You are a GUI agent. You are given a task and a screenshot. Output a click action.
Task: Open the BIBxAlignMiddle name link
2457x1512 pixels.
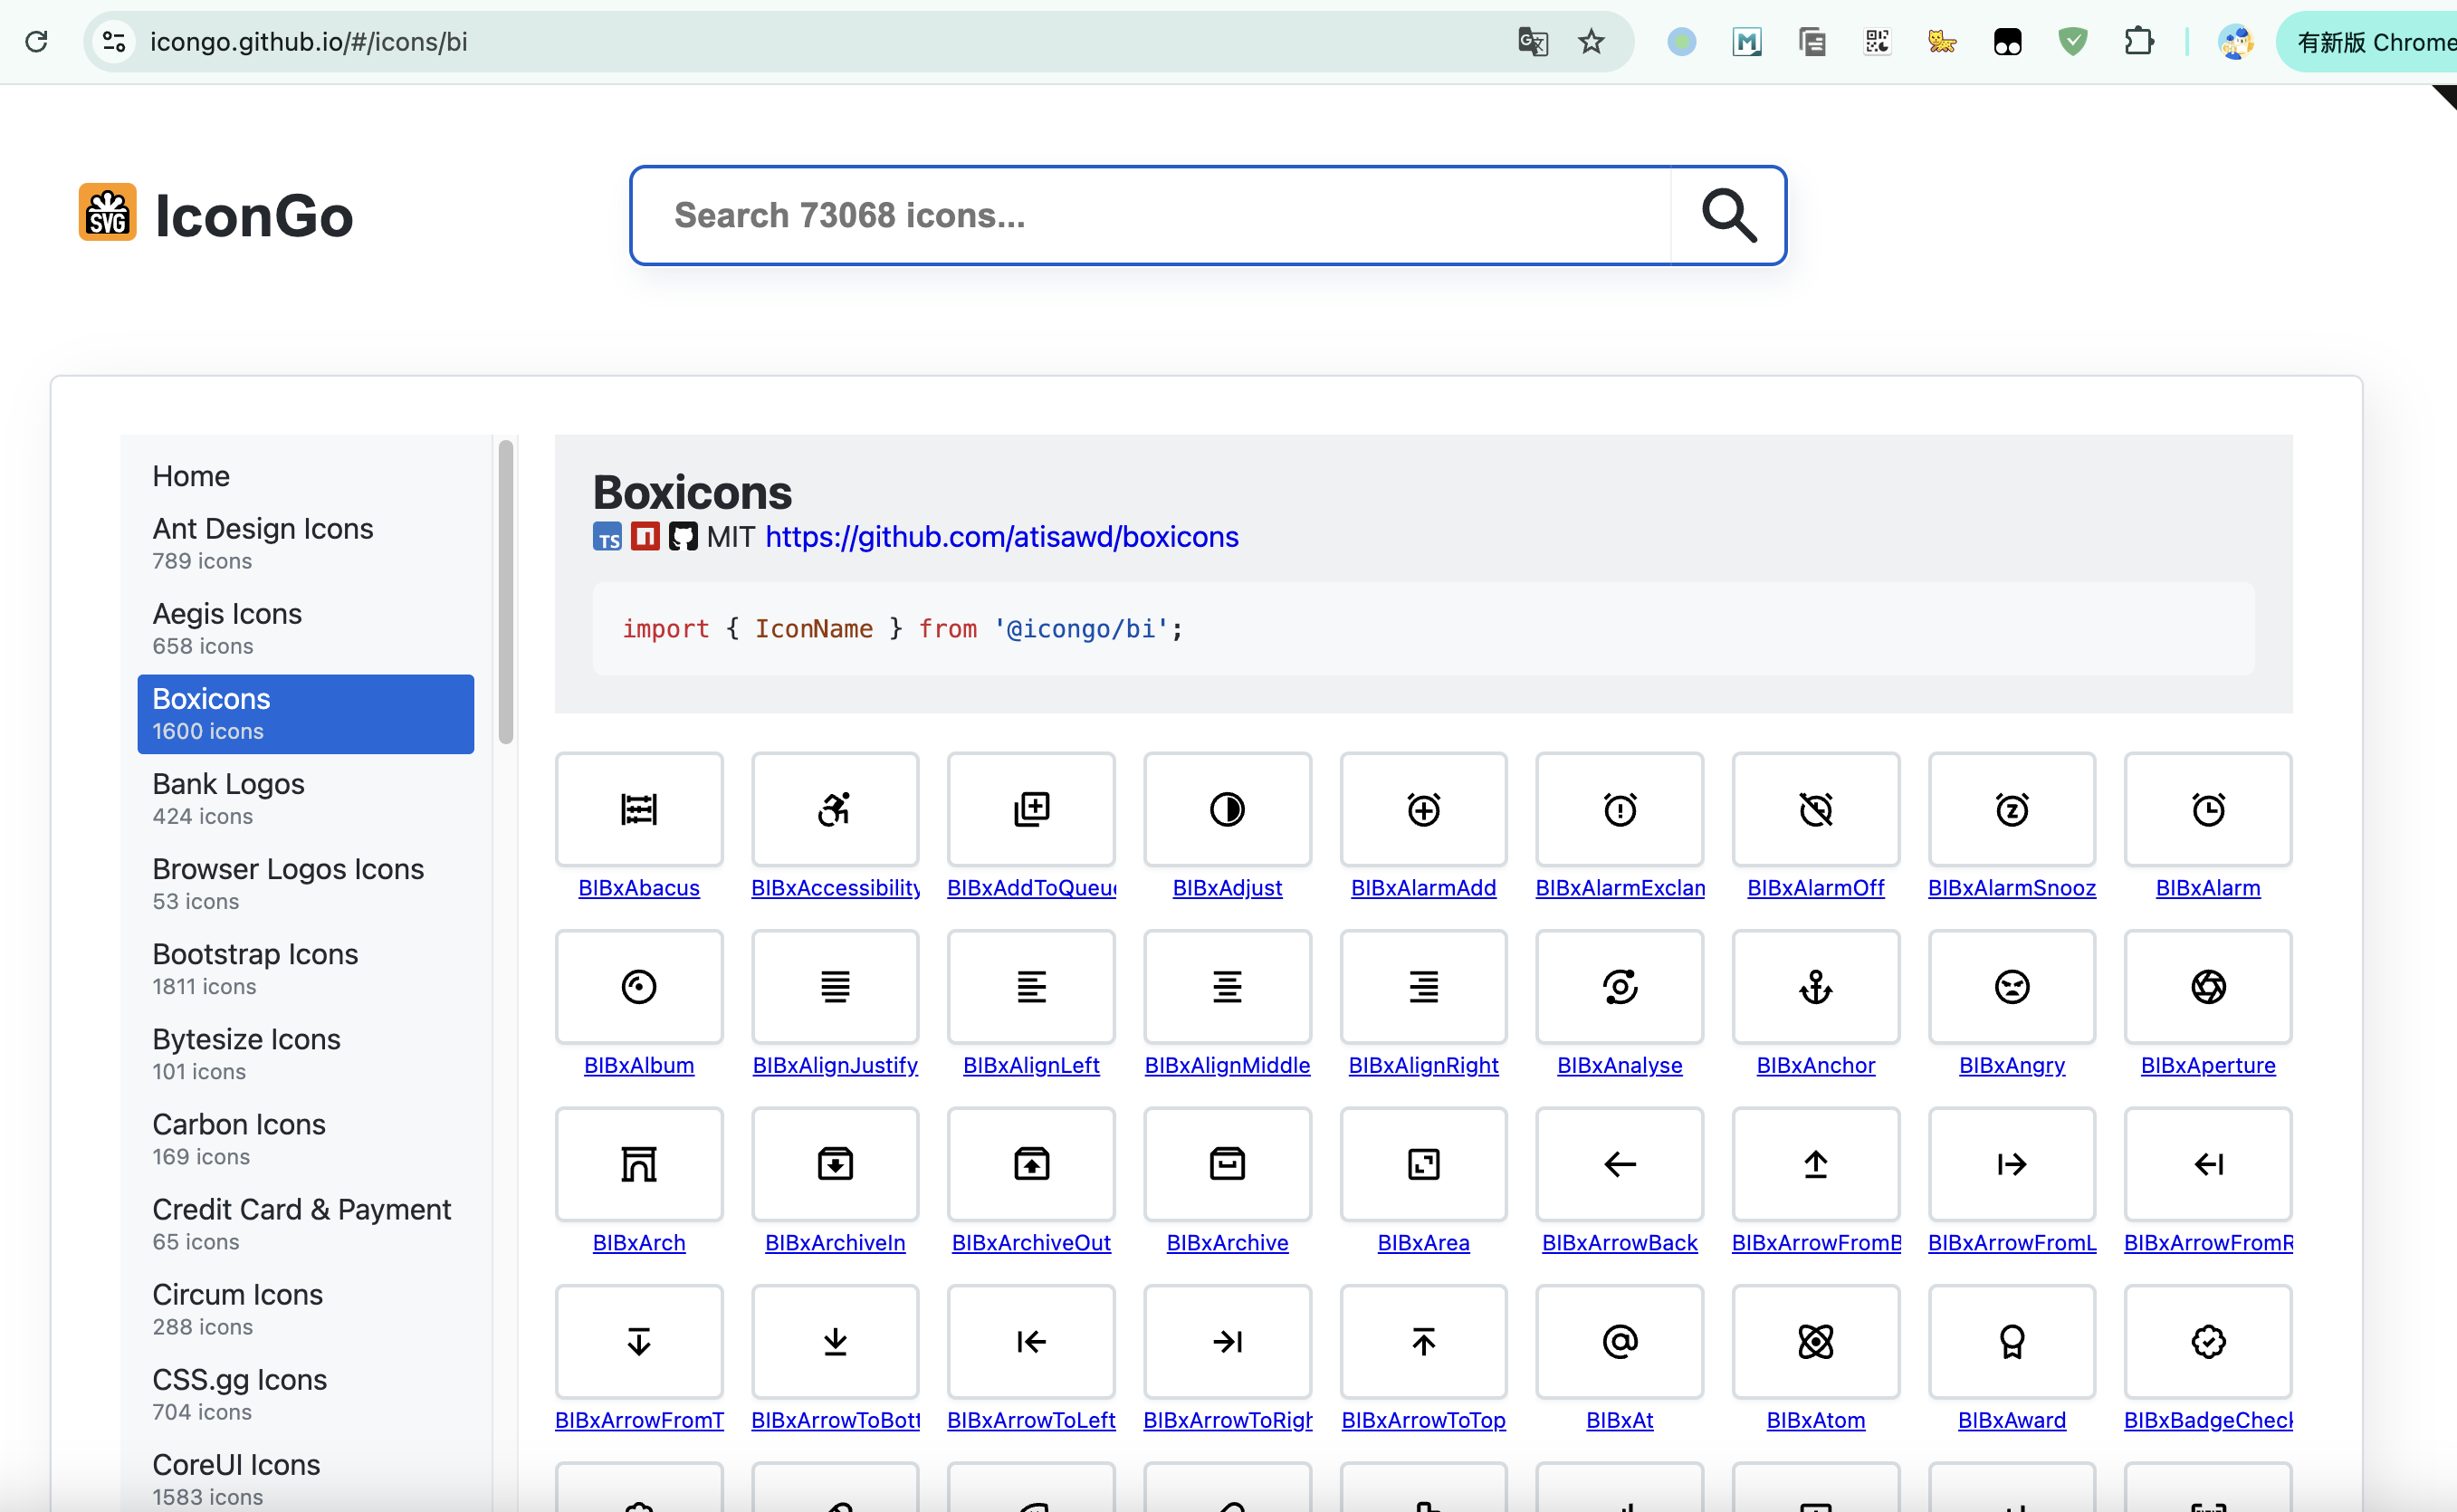pos(1227,1065)
